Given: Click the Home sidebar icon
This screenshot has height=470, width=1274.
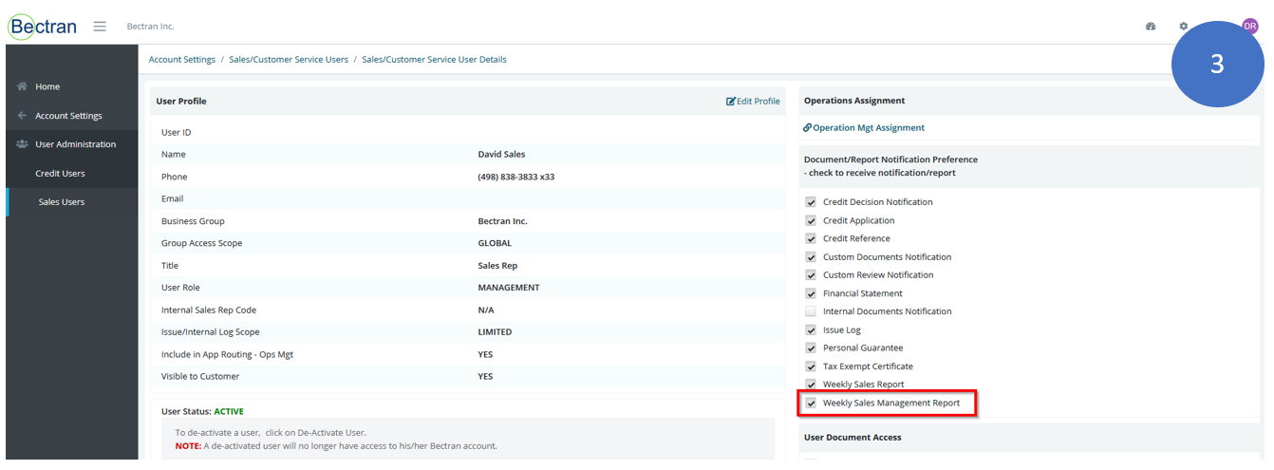Looking at the screenshot, I should [22, 86].
